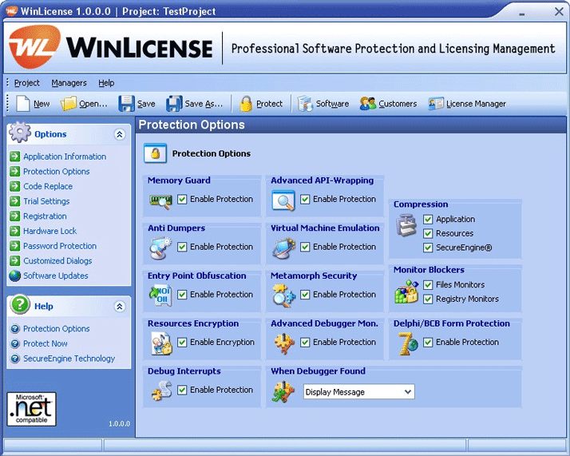
Task: Open Password Protection options
Action: coord(60,246)
